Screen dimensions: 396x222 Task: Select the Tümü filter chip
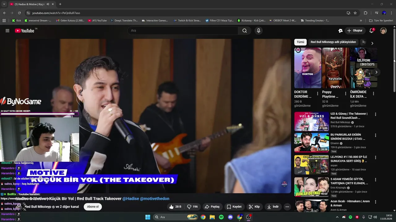[x=300, y=42]
